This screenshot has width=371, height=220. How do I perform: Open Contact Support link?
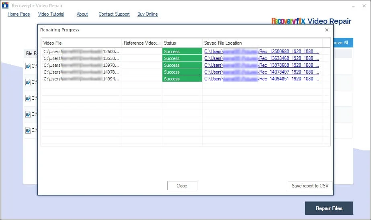114,14
